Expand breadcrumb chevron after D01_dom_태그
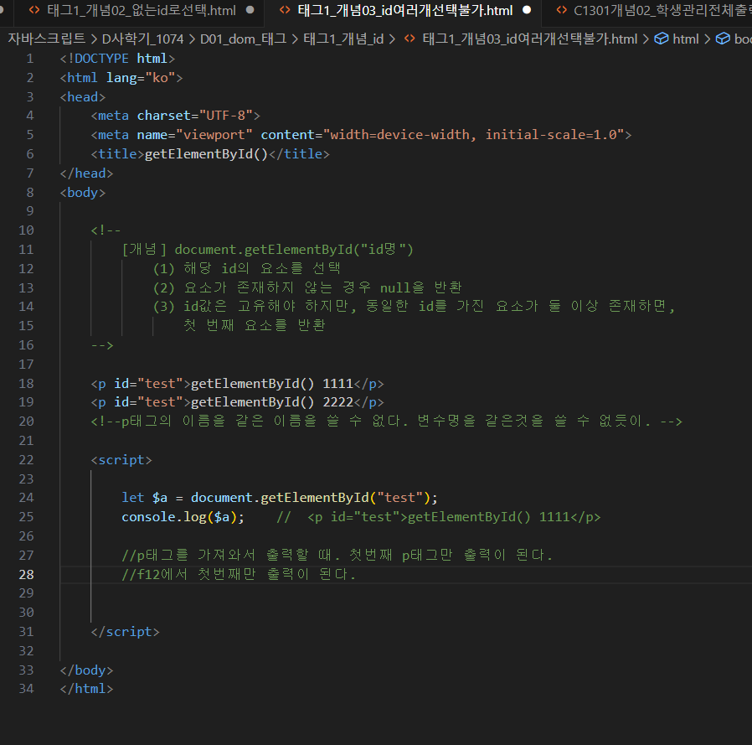Viewport: 752px width, 745px height. tap(295, 39)
